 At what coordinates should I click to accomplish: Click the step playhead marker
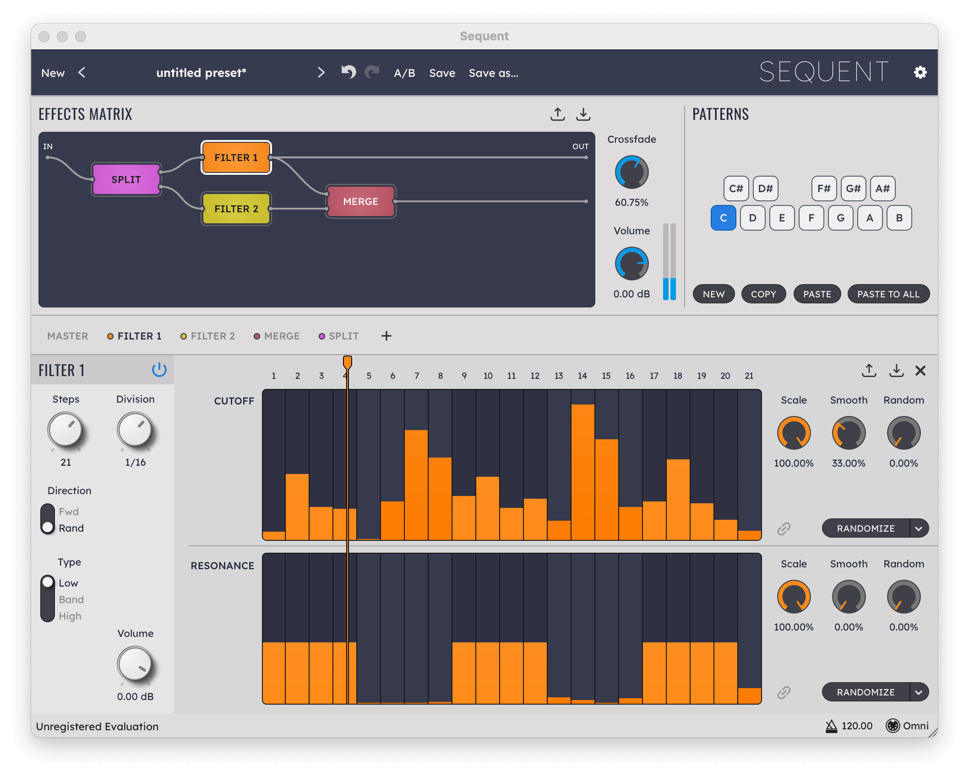click(348, 362)
